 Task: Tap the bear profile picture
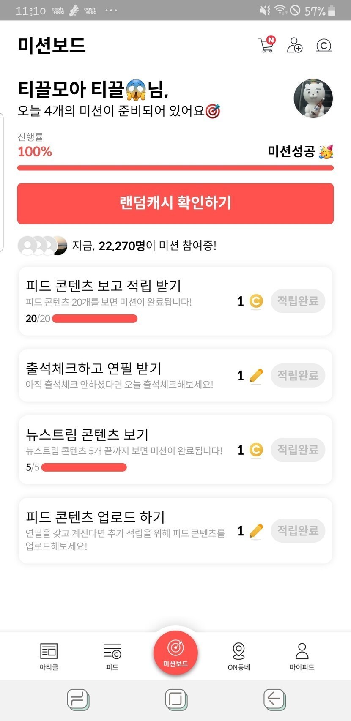[x=313, y=98]
